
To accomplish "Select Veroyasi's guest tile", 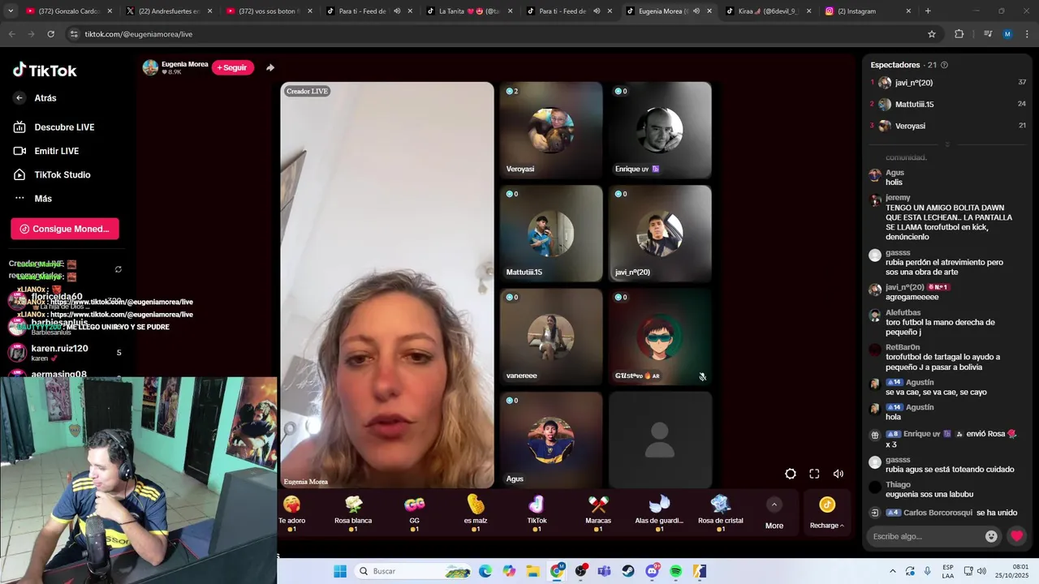I will pyautogui.click(x=551, y=130).
